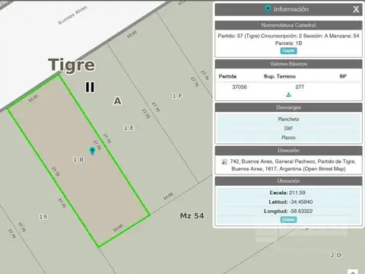The image size is (365, 274).
Task: Click Sup. Terreno value 277
Action: point(300,87)
